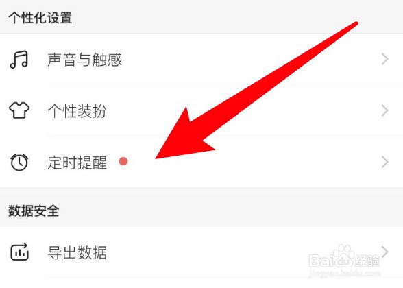Click the 数据安全 section header

pos(34,211)
